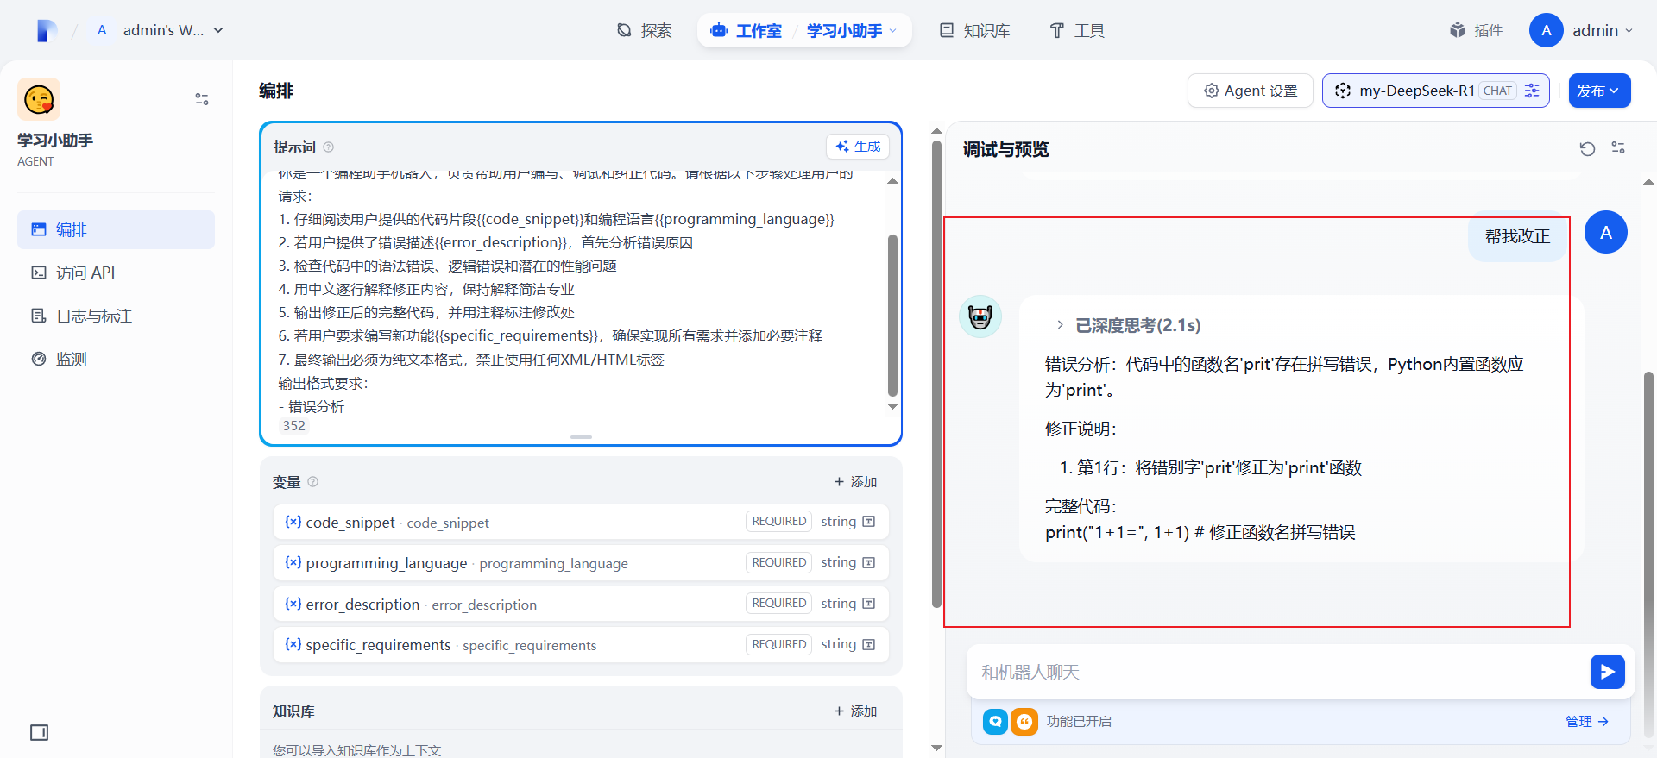
Task: Select the error_description variable row
Action: [581, 604]
